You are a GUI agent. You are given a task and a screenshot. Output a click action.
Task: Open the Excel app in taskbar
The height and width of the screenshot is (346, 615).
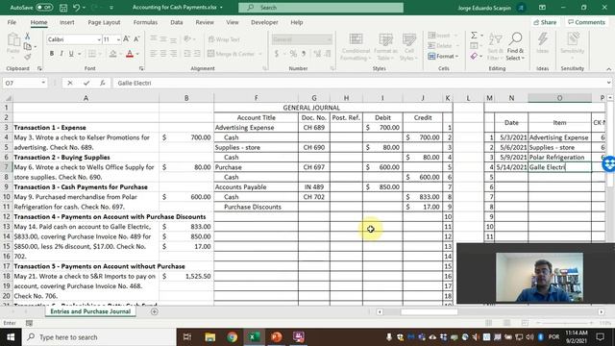pos(253,337)
